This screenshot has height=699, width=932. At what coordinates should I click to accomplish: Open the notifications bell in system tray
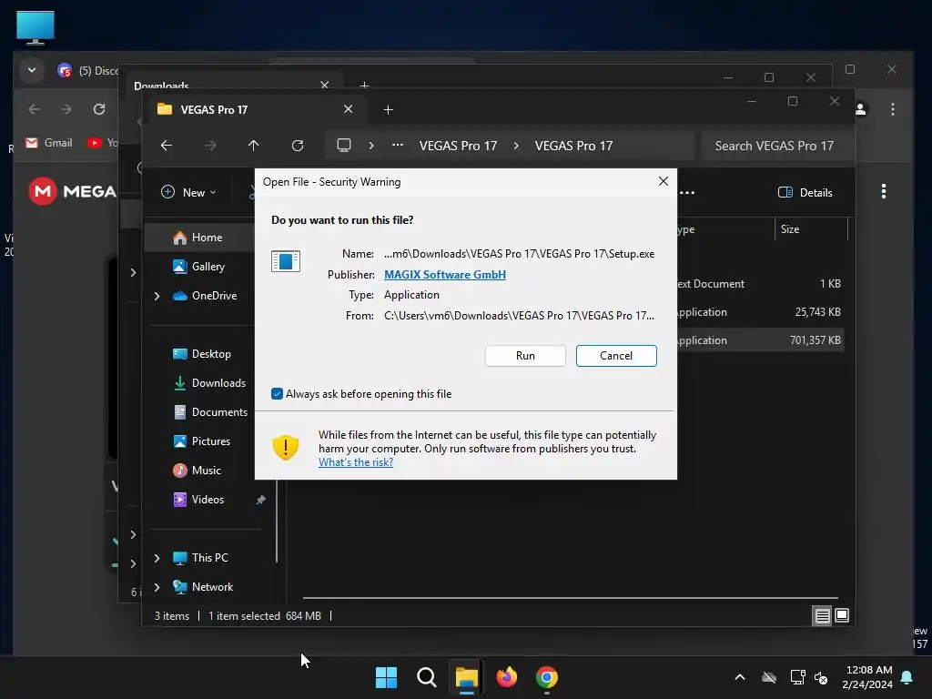tap(907, 677)
